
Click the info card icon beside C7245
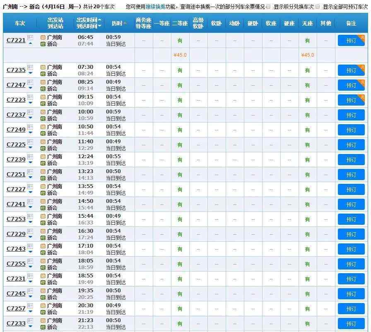point(30,291)
